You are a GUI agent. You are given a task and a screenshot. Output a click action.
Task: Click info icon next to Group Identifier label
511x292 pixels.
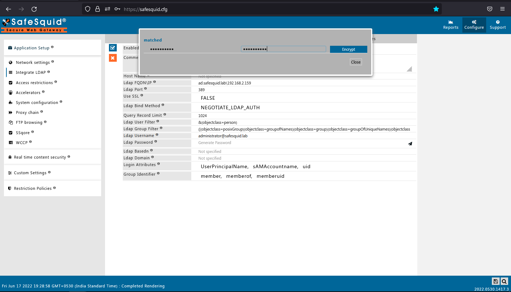[x=158, y=173]
